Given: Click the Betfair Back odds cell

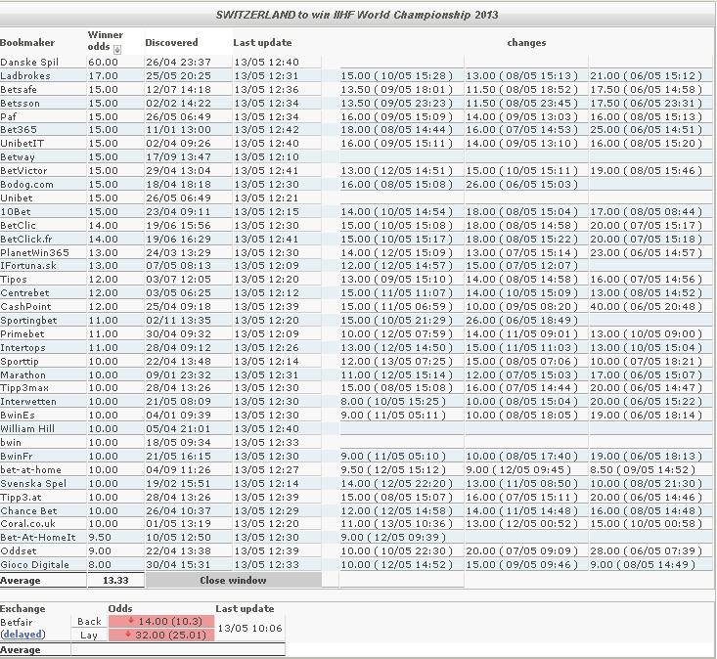Looking at the screenshot, I should pos(160,621).
